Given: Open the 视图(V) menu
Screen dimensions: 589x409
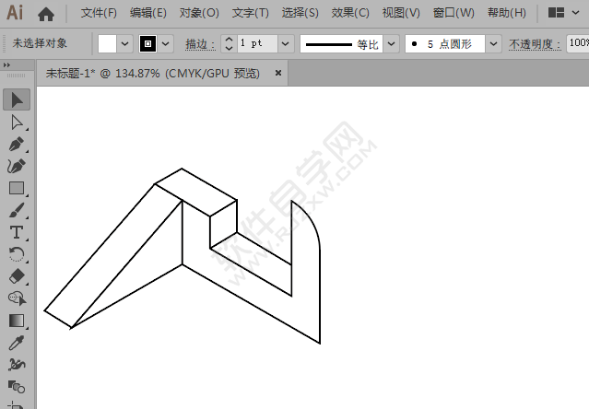Looking at the screenshot, I should point(401,13).
